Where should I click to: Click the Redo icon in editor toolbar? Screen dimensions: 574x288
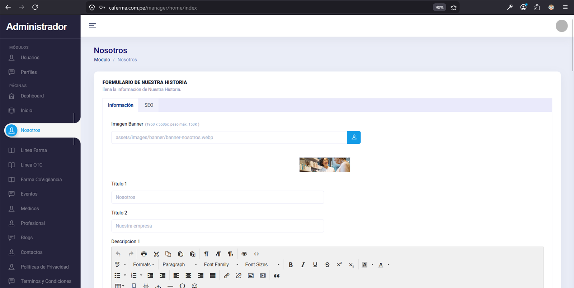pyautogui.click(x=131, y=254)
